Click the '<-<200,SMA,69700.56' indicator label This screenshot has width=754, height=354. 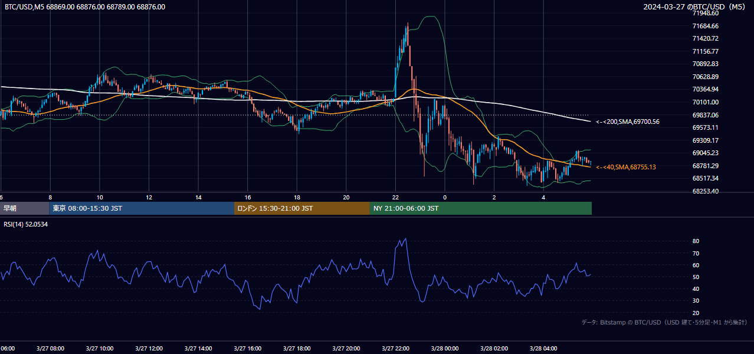(628, 122)
